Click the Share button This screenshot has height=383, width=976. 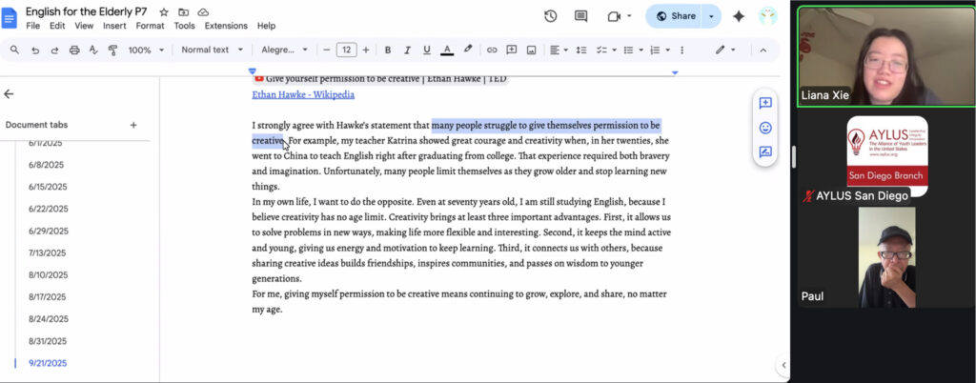(x=675, y=16)
